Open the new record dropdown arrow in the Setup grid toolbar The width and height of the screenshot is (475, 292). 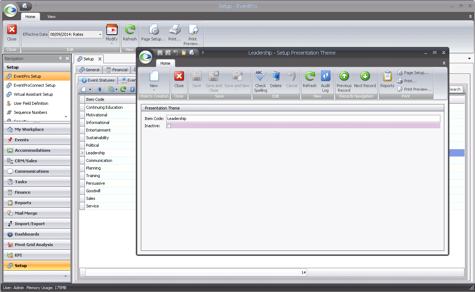pyautogui.click(x=89, y=89)
